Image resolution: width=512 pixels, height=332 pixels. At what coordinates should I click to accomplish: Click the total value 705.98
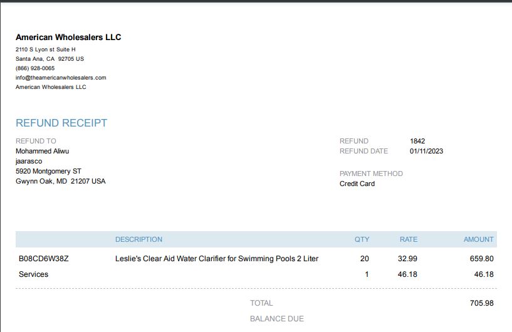tap(482, 303)
